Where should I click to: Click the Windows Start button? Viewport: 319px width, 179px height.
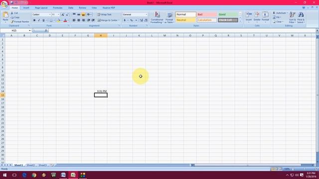4,175
